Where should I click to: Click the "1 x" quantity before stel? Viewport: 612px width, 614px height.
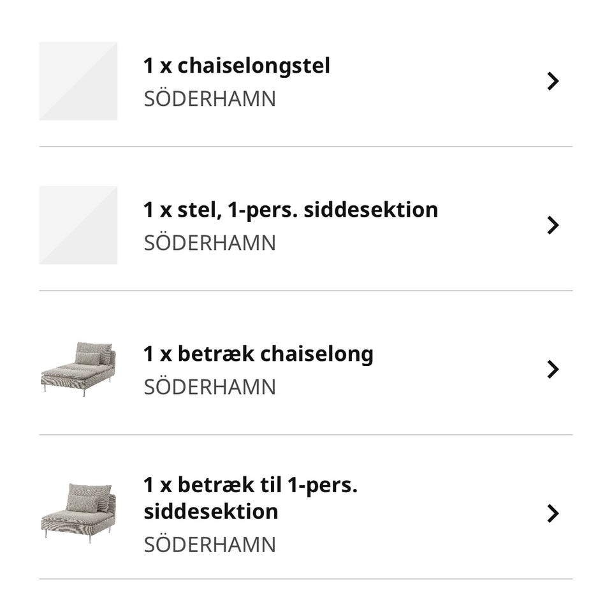(x=157, y=210)
